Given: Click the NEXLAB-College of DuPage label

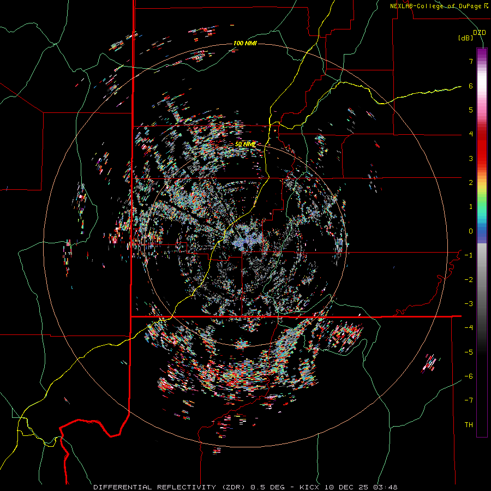Looking at the screenshot, I should [x=439, y=6].
